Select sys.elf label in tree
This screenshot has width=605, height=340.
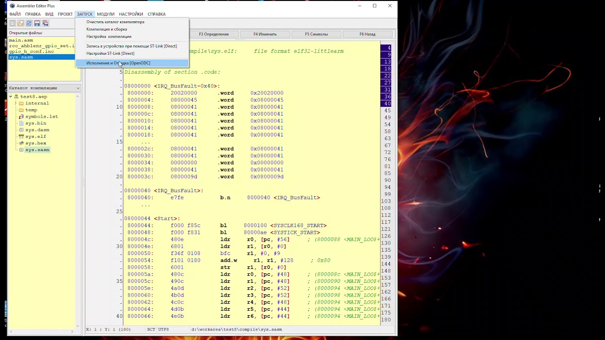point(36,136)
